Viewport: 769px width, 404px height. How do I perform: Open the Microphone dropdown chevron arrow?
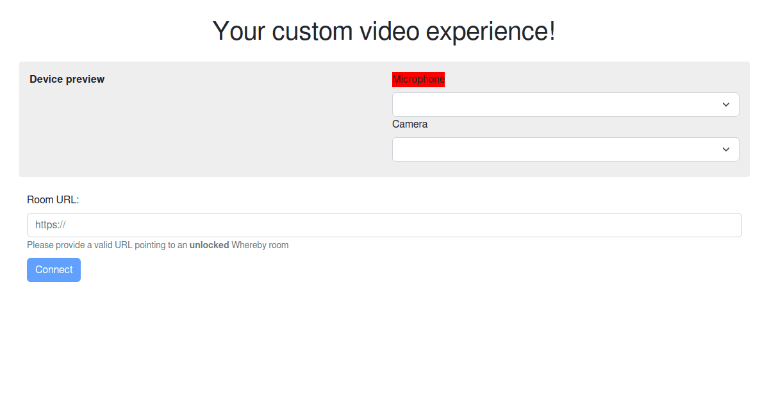tap(725, 104)
